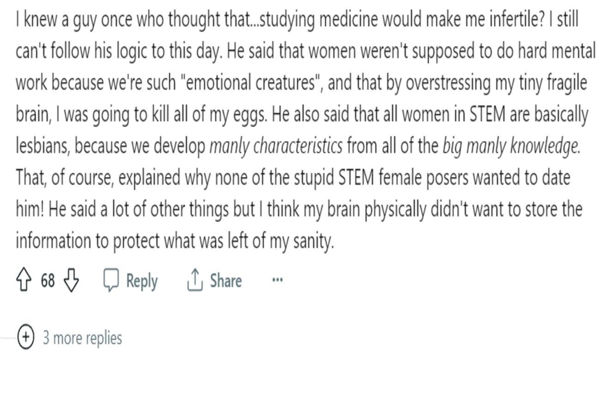
Task: Click the speech bubble reply icon
Action: pos(111,281)
